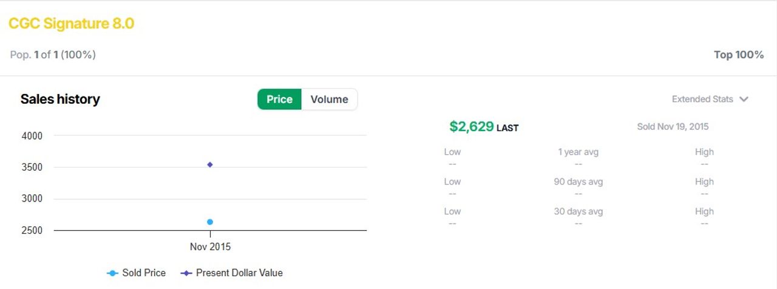Toggle Present Dollar Value legend series
Viewport: 777px width, 289px height.
[x=232, y=273]
